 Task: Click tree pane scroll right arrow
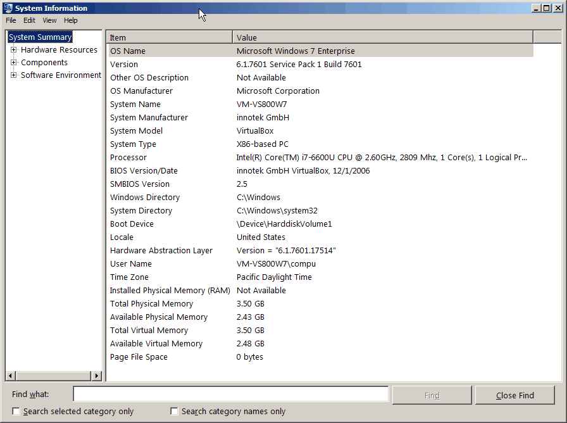97,376
